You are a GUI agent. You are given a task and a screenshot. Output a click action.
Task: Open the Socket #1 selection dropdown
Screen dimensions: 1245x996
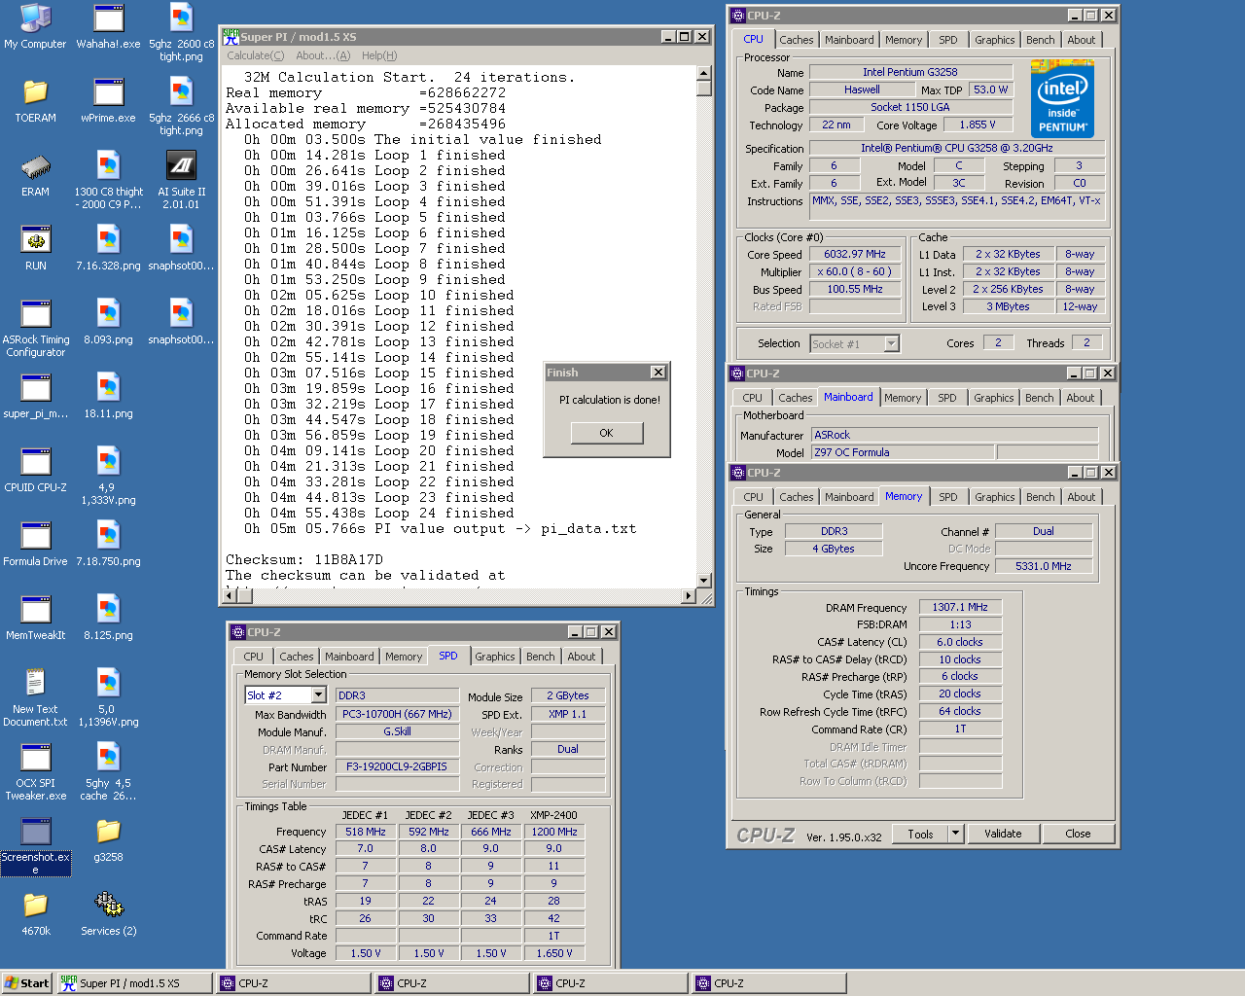click(x=892, y=343)
